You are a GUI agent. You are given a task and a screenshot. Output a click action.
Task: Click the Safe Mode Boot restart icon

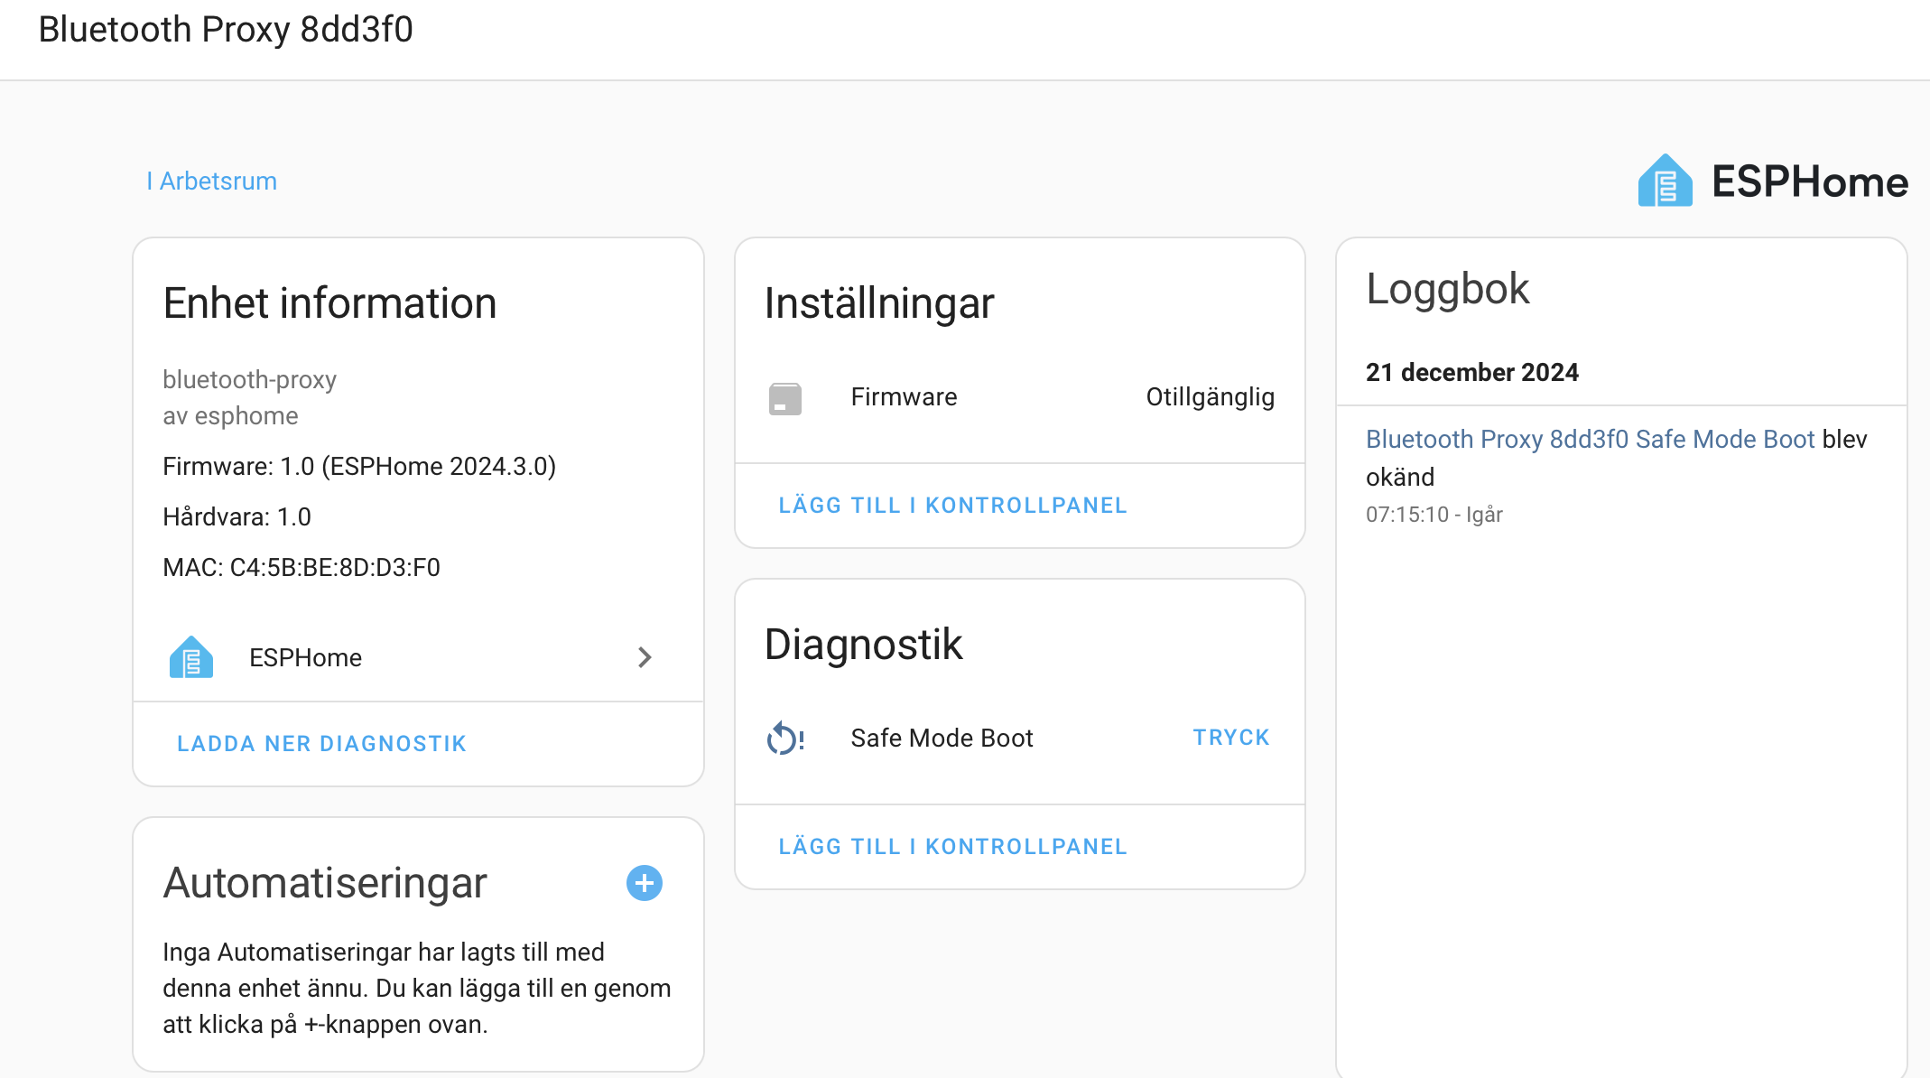784,739
